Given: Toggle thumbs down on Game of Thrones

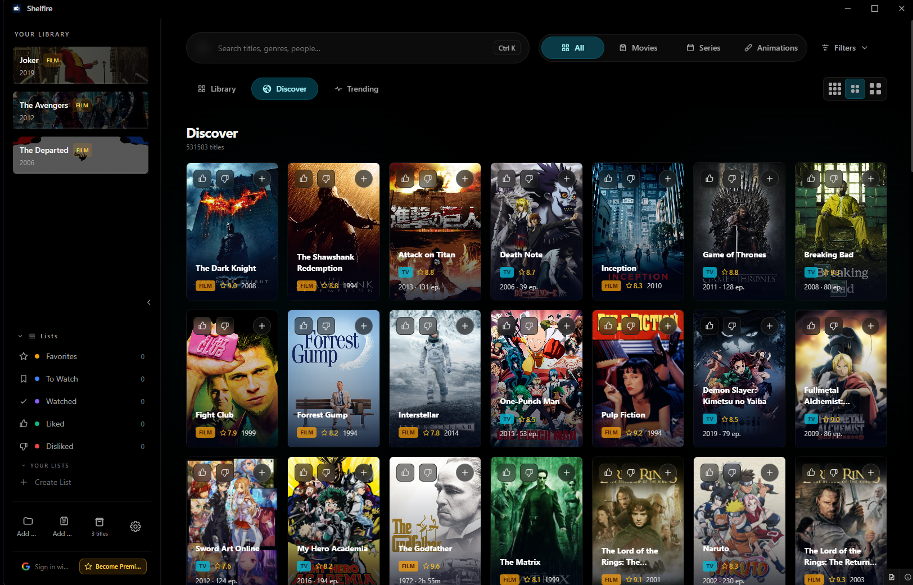Looking at the screenshot, I should 732,179.
